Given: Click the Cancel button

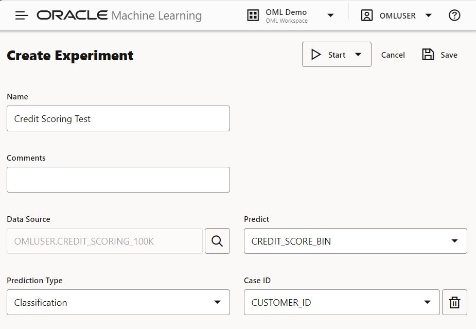Looking at the screenshot, I should [x=393, y=55].
